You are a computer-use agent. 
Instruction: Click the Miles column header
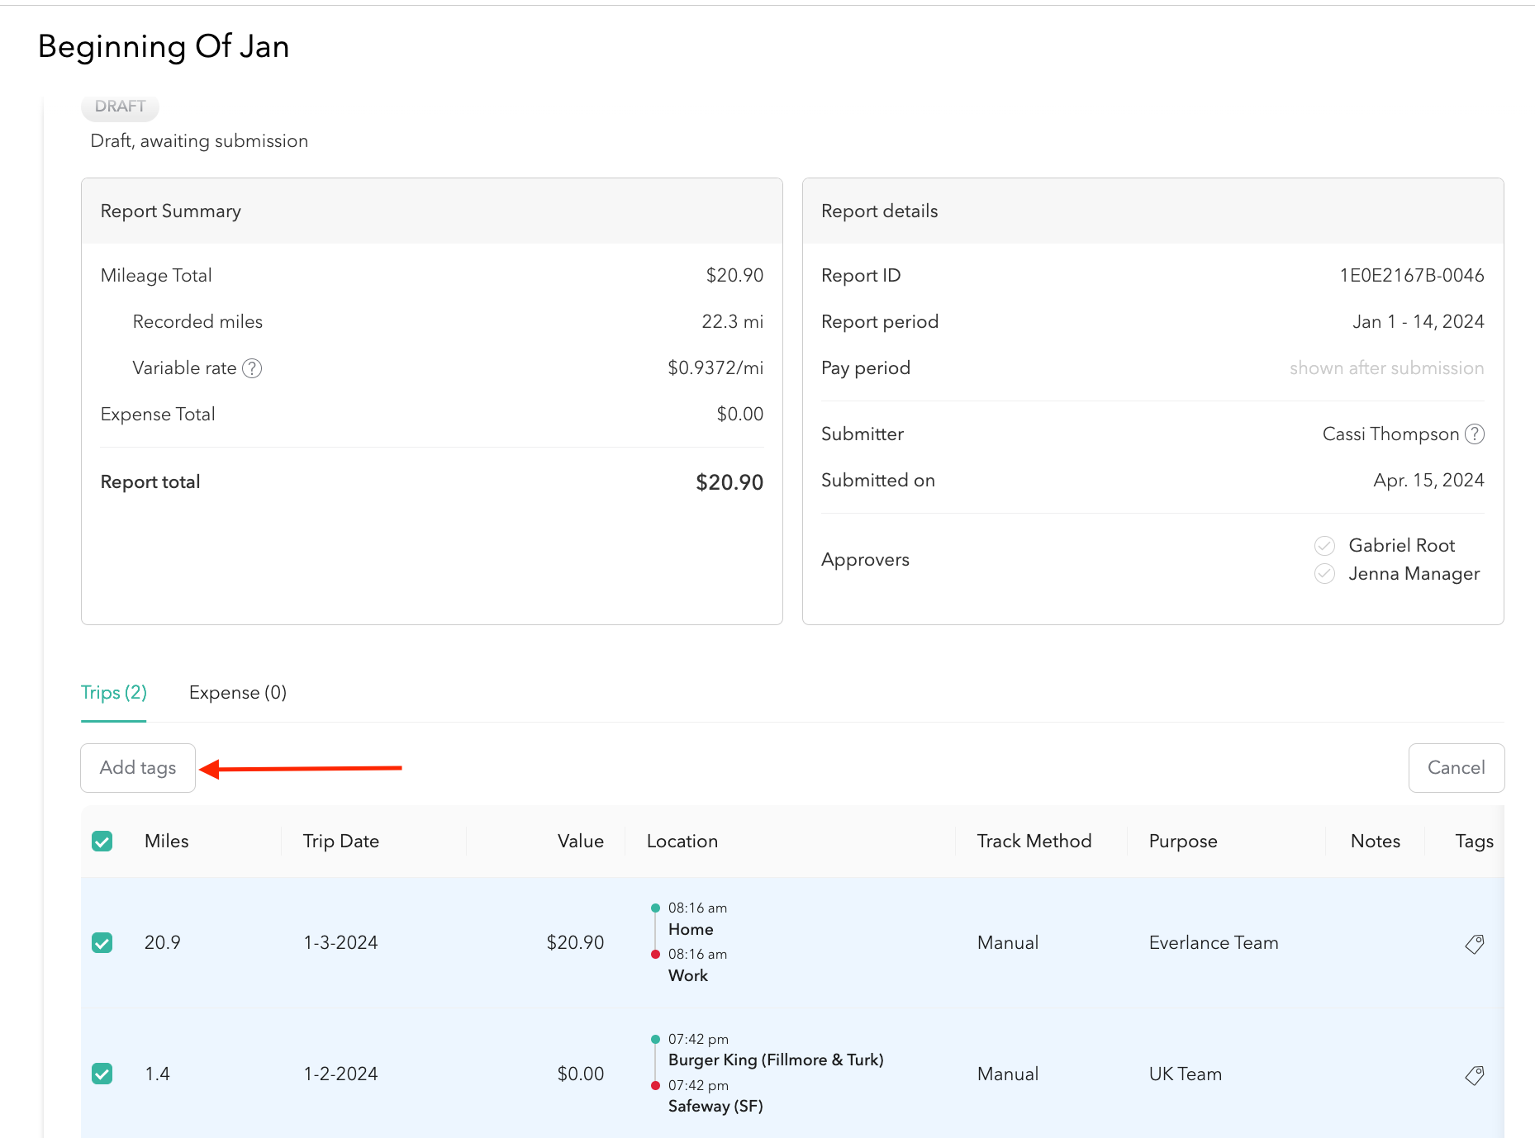(x=166, y=841)
